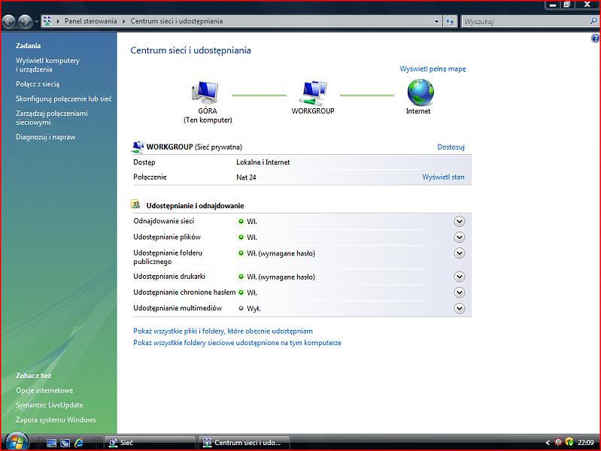The width and height of the screenshot is (601, 451).
Task: Open Opcje internetowe
Action: point(44,390)
